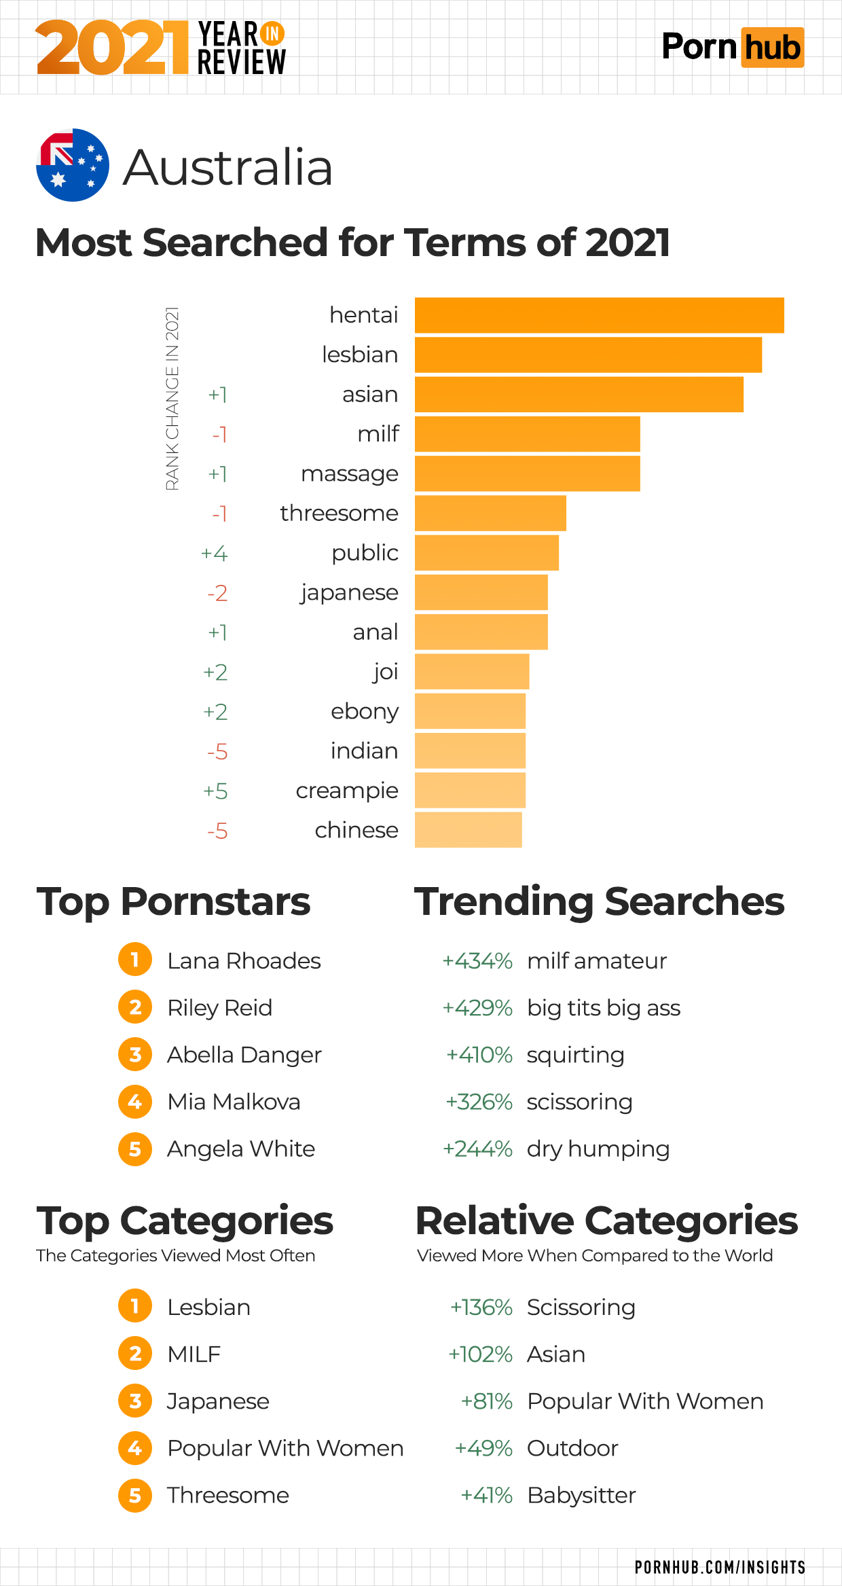Click the Riley Reid name

220,1007
